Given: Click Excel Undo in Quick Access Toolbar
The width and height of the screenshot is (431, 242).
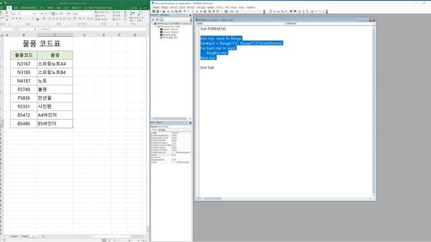Looking at the screenshot, I should pos(5,3).
